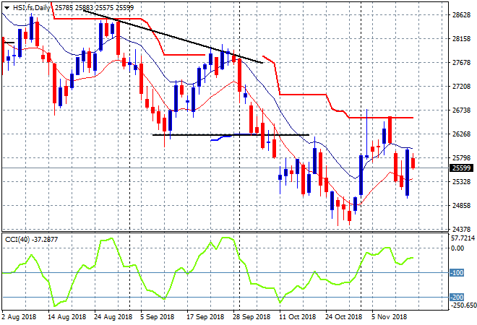This screenshot has width=477, height=325.
Task: Click the CCI zero level label 0.00
Action: pyautogui.click(x=457, y=248)
